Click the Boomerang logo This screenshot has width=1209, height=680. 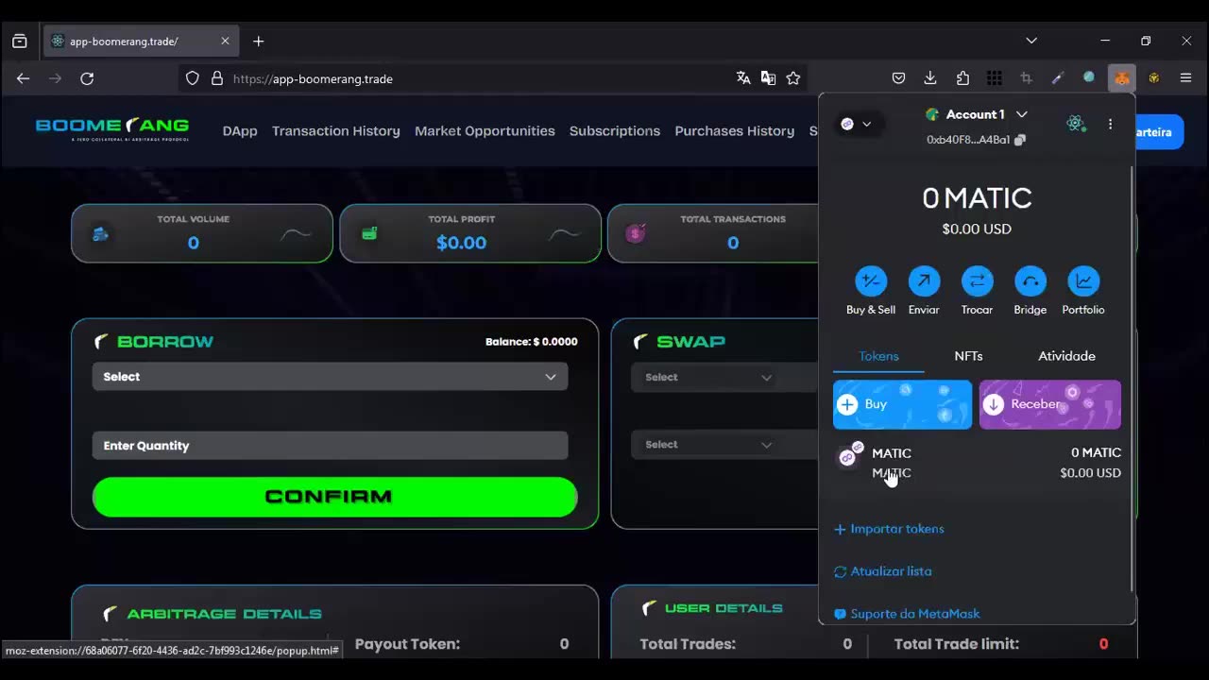point(112,128)
